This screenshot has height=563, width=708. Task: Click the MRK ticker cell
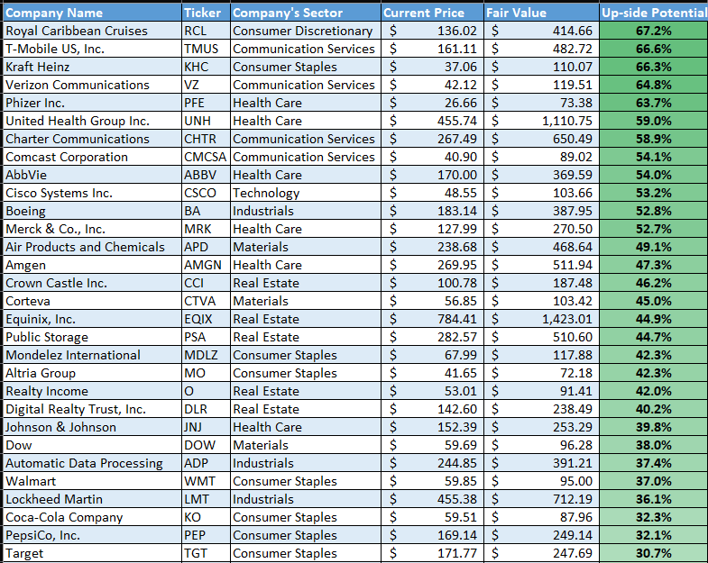(x=206, y=229)
